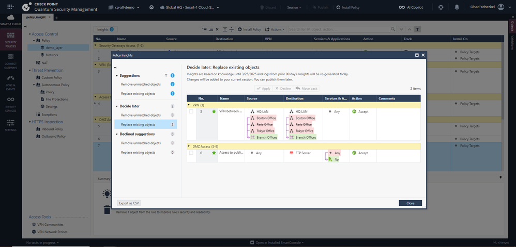Viewport: 516px width, 247px height.
Task: Expand Open in Installed SmartConsole menu
Action: point(277,243)
